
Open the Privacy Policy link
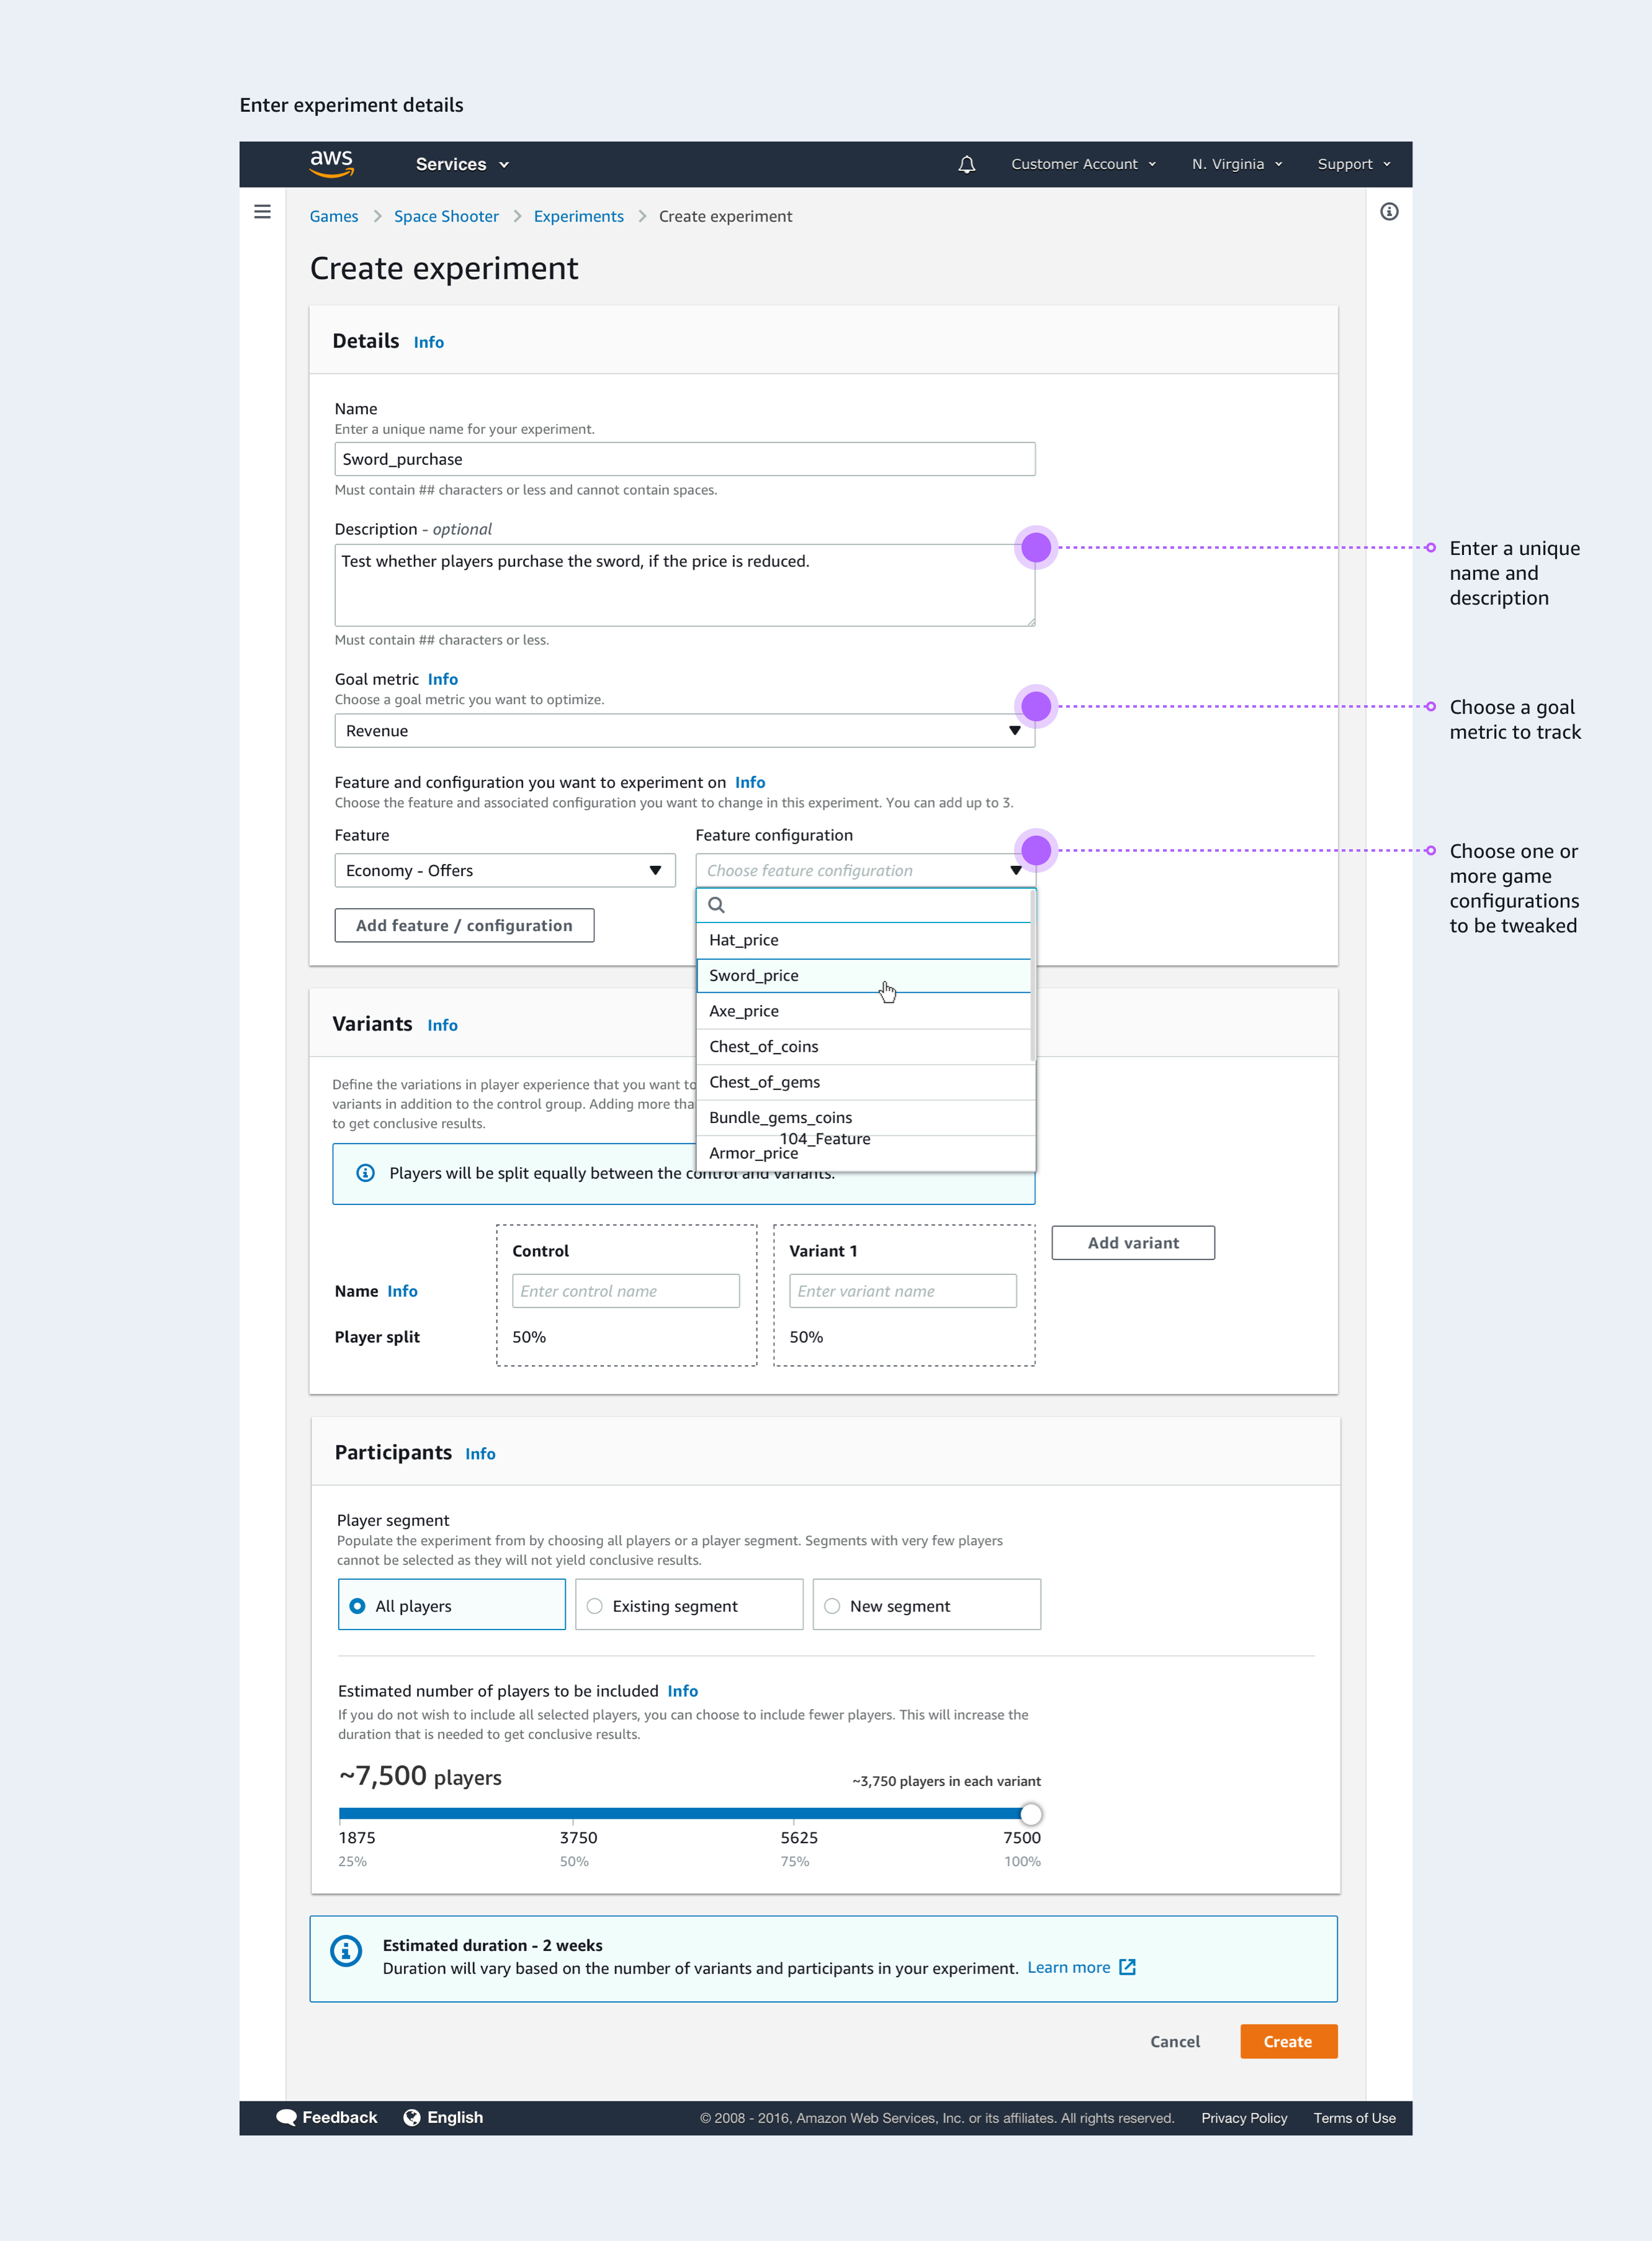tap(1244, 2118)
